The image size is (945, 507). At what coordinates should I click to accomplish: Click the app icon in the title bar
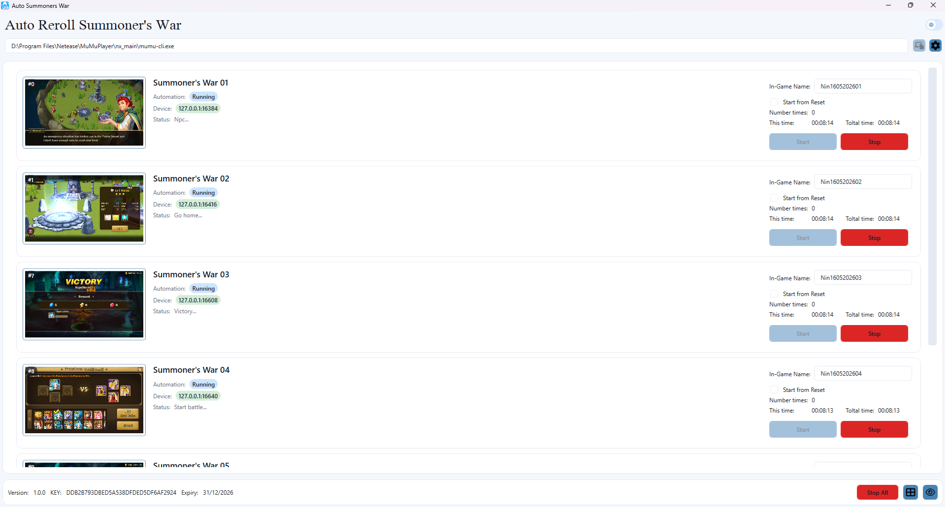point(5,5)
